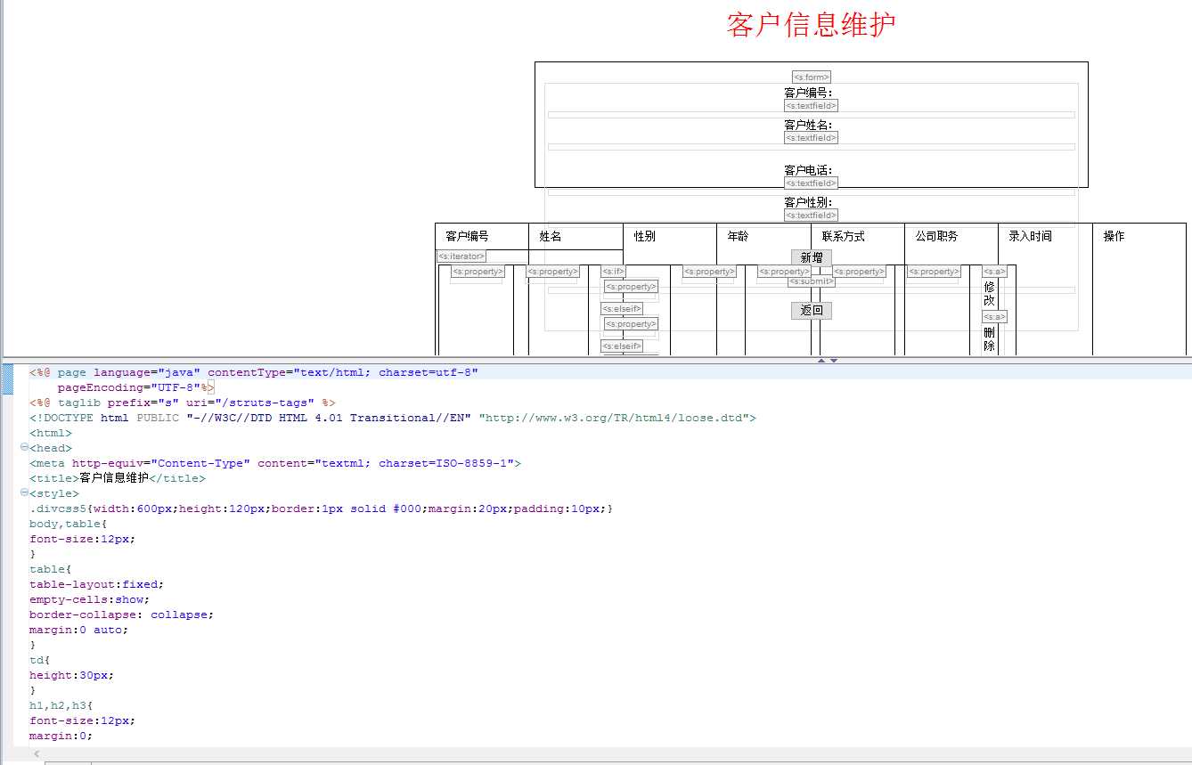This screenshot has height=765, width=1192.
Task: Click the 姓名 table header cell
Action: coord(576,236)
